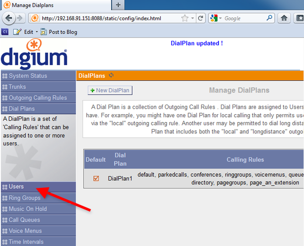Click the DialPlan1 name cell
304x246 pixels.
pos(120,178)
